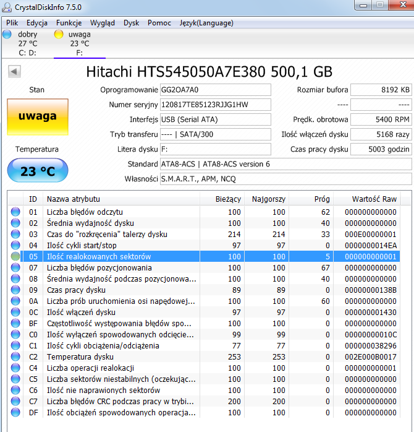
Task: Select row Liczba błędów odczytu
Action: click(204, 212)
